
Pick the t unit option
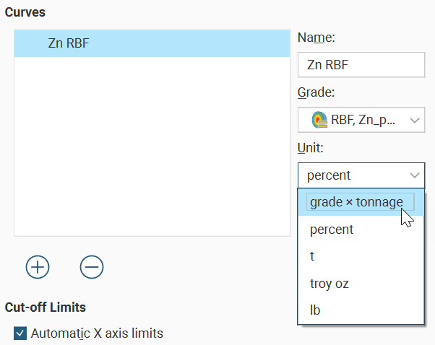coord(312,256)
